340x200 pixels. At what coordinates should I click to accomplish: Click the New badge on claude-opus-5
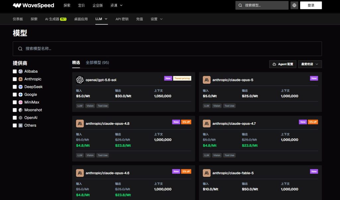click(314, 78)
